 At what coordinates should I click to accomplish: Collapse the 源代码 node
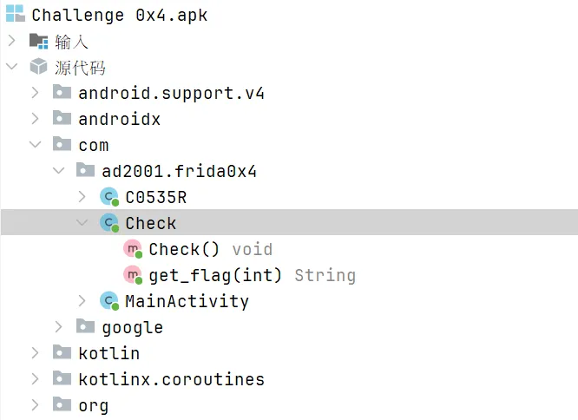click(11, 67)
